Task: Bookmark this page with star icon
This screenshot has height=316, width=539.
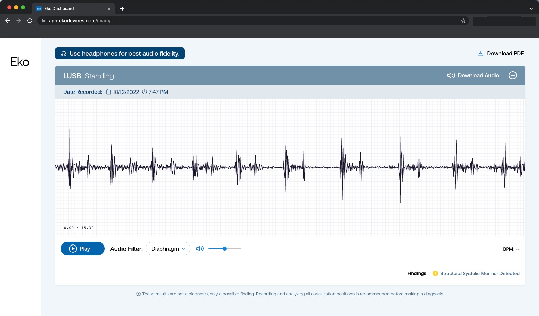Action: pyautogui.click(x=463, y=21)
